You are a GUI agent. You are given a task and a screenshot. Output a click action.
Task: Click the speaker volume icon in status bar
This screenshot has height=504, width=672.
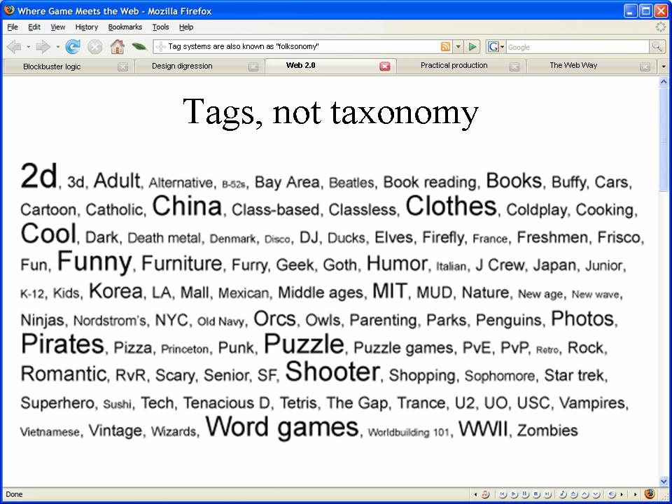tap(612, 494)
